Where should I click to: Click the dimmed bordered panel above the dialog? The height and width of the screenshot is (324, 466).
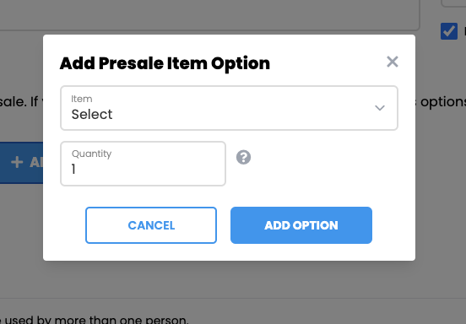209,15
